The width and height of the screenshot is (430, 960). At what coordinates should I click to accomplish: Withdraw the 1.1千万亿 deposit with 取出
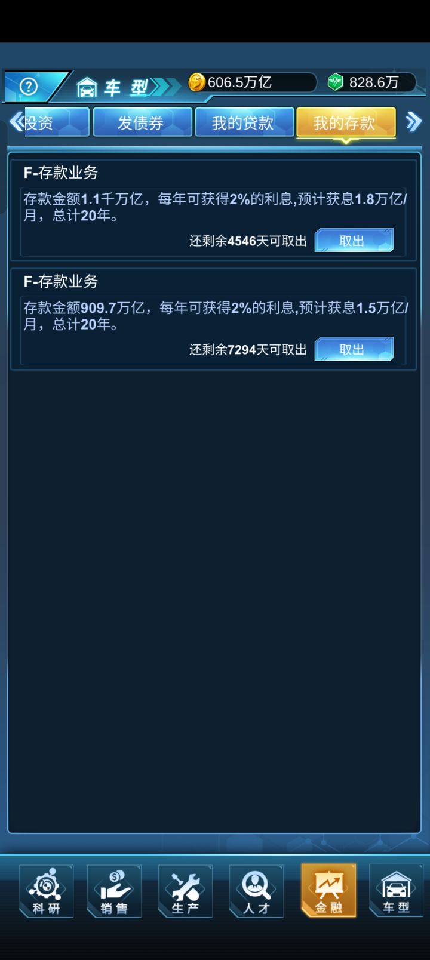pyautogui.click(x=354, y=240)
